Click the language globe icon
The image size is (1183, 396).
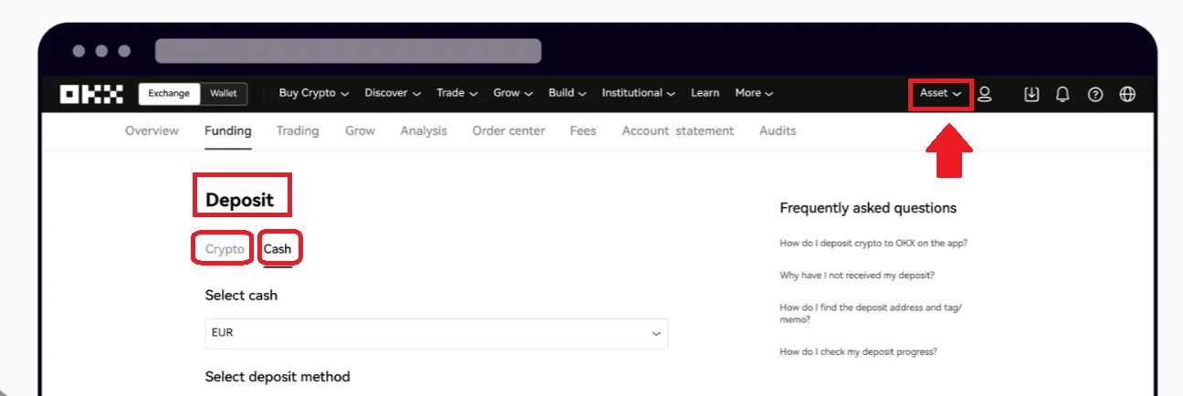click(1127, 94)
